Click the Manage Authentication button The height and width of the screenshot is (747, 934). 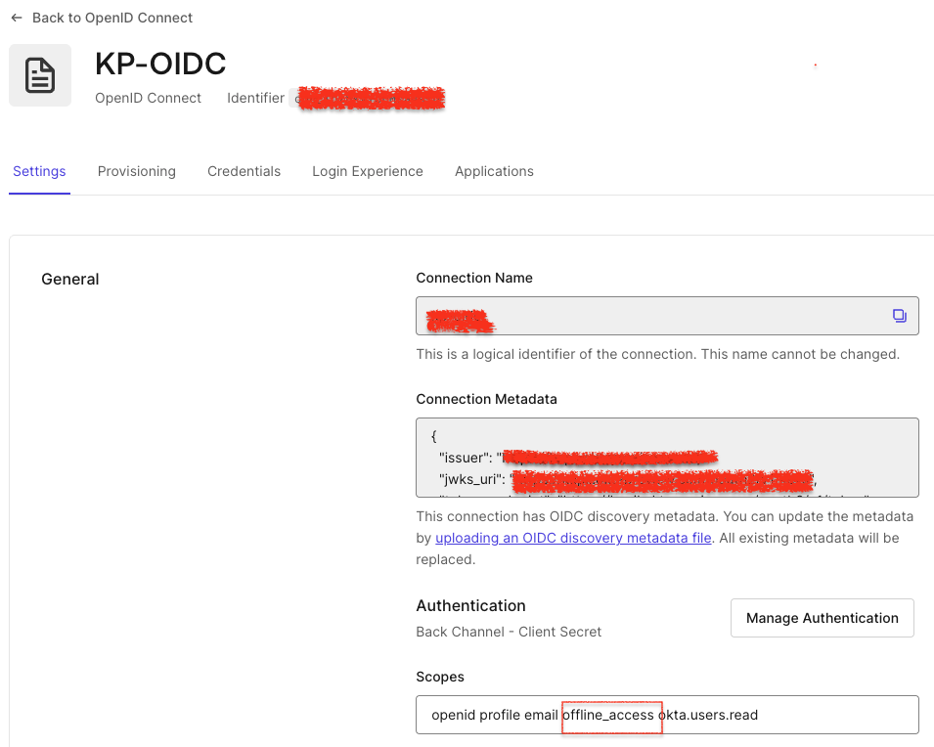822,617
